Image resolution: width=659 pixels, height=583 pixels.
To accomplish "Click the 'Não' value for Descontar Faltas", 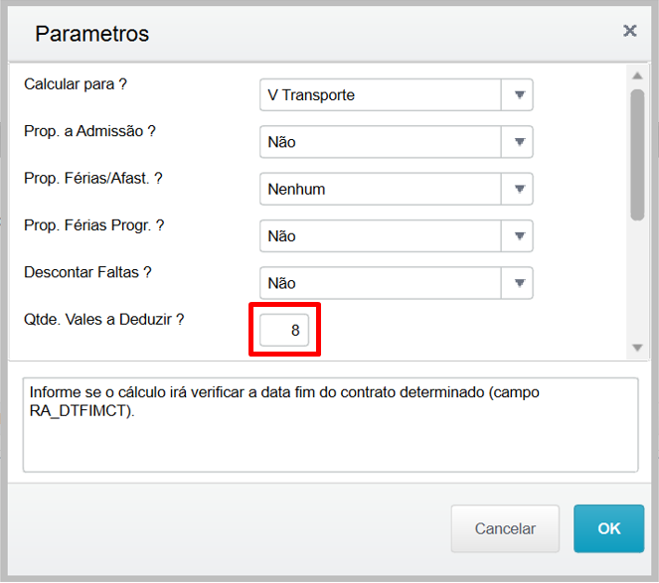I will tap(381, 283).
